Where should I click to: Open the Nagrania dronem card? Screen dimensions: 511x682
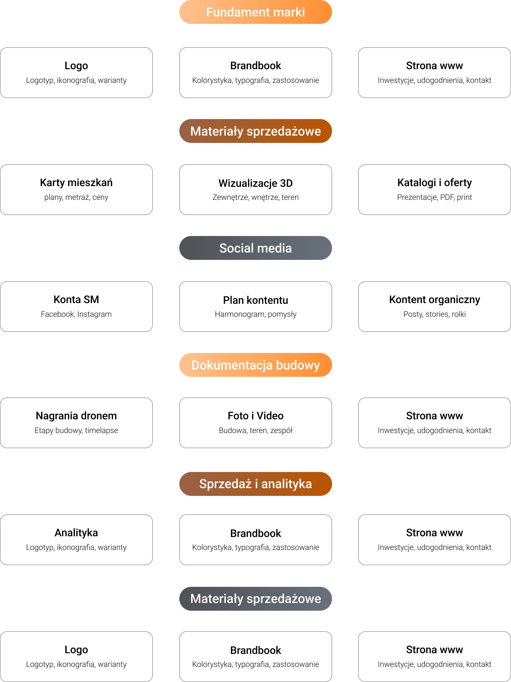[x=77, y=423]
